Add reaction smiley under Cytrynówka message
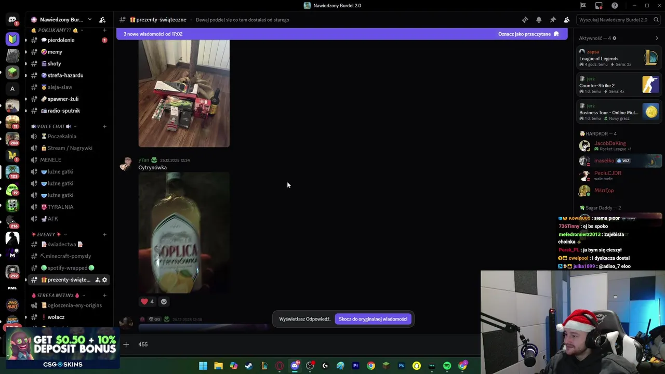Image resolution: width=665 pixels, height=374 pixels. click(x=164, y=301)
